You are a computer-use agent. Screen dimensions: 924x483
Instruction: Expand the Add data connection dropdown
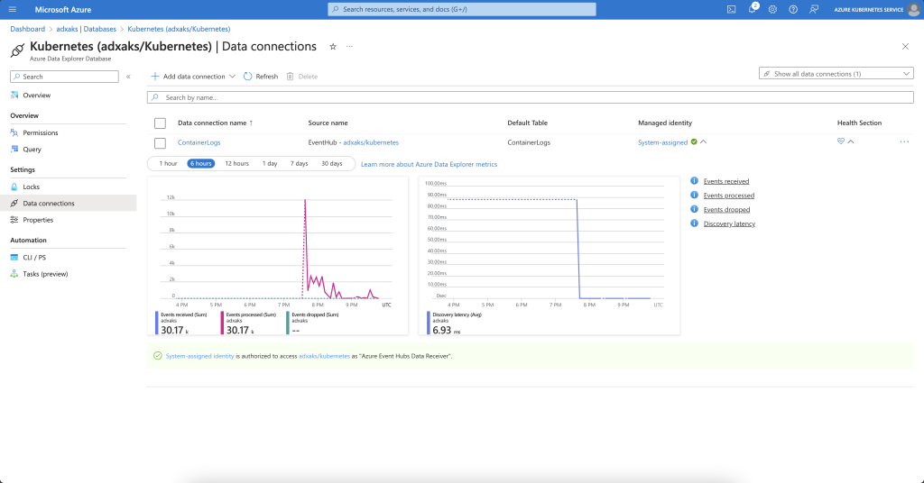click(x=232, y=77)
